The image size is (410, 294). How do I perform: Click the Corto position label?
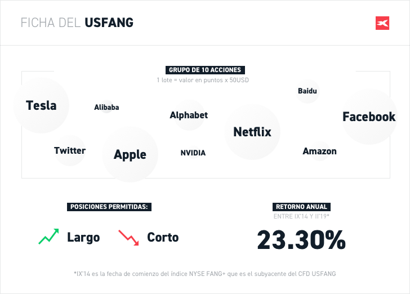(x=163, y=237)
